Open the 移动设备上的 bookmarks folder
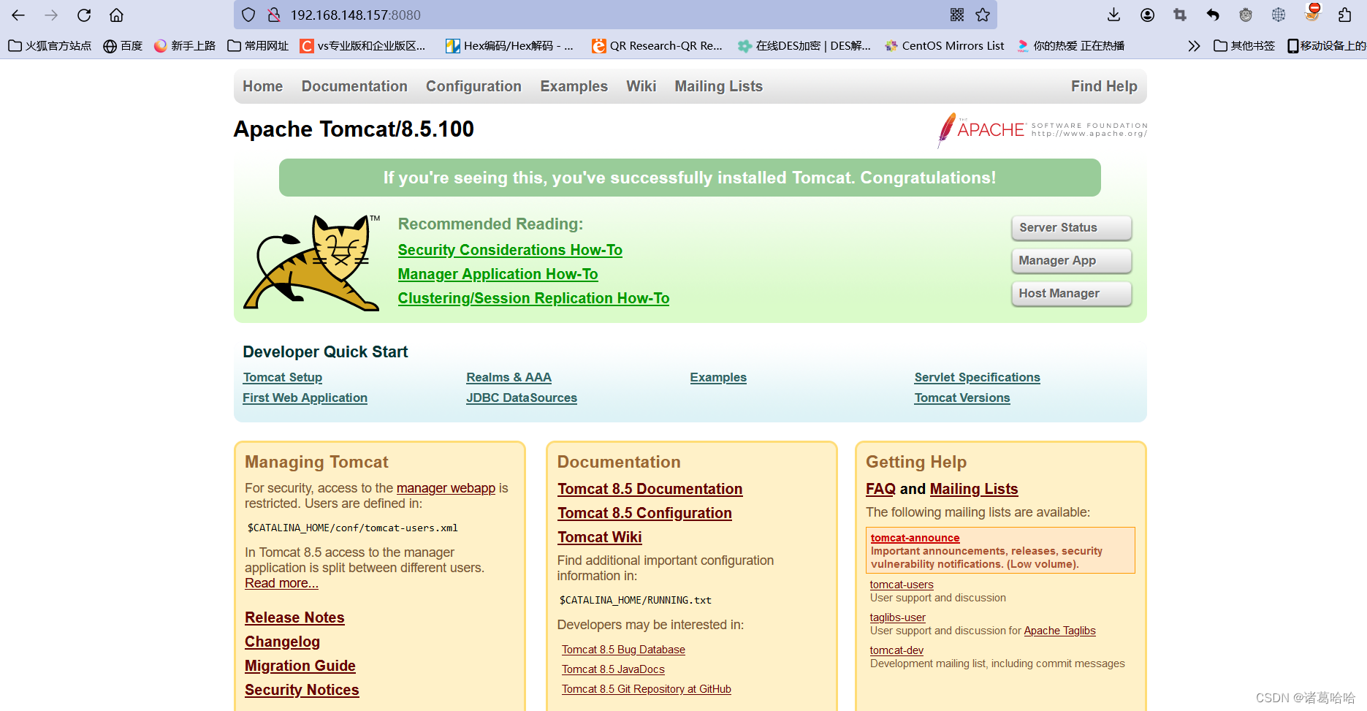The height and width of the screenshot is (711, 1367). pyautogui.click(x=1327, y=46)
